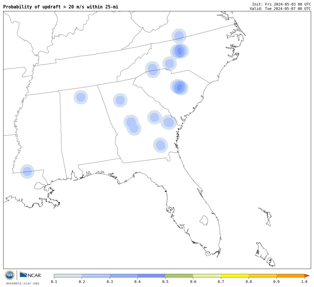Click the red arrow tip of colorbar
Viewport: 314px width, 287px height.
(307, 276)
